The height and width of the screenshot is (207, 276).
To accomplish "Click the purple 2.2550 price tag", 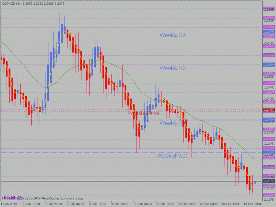I will tap(269, 92).
